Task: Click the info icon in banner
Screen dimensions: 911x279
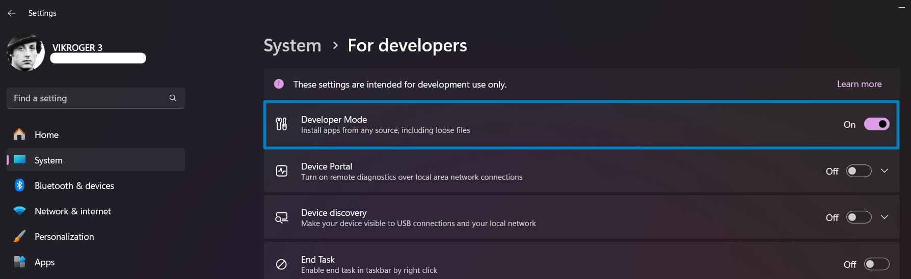Action: (x=279, y=83)
